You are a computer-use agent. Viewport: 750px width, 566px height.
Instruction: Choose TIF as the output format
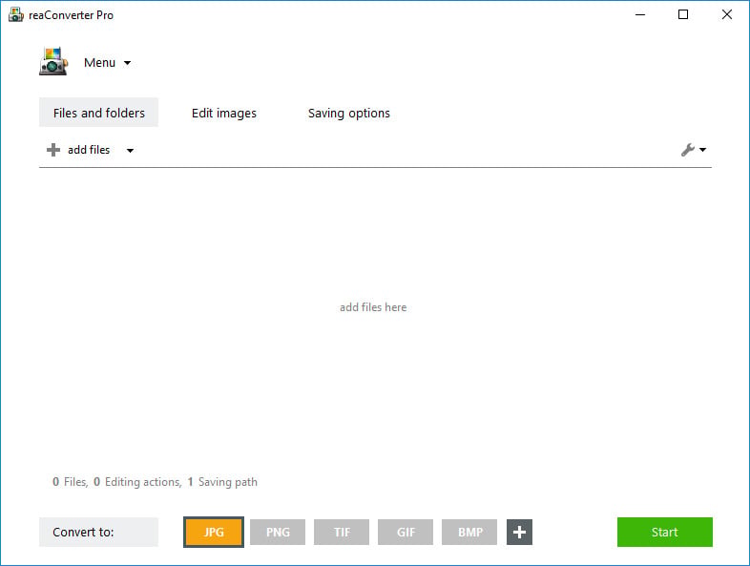(x=342, y=532)
